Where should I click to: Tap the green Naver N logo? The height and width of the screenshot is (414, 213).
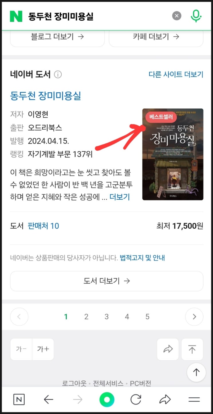16,16
